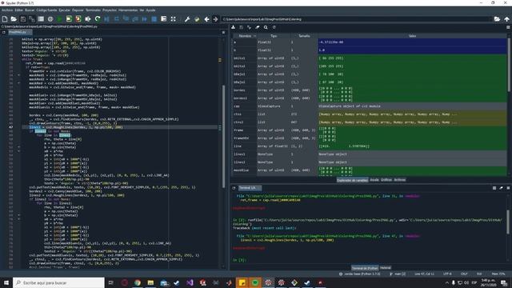Switch to the Gráficos pane tab
This screenshot has height=288, width=512.
point(386,180)
